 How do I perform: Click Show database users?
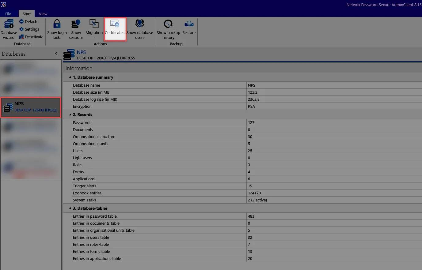point(140,29)
